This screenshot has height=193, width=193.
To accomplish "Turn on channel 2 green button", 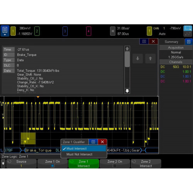I will (37, 31).
